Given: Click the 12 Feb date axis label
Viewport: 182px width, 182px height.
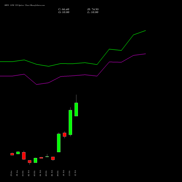Looking at the screenshot, I should (75, 173).
